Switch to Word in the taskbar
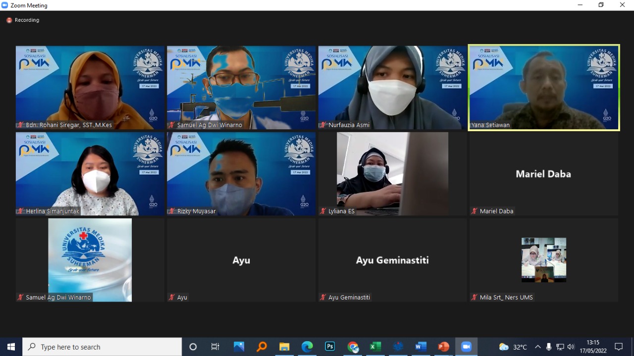This screenshot has height=356, width=634. pyautogui.click(x=421, y=347)
